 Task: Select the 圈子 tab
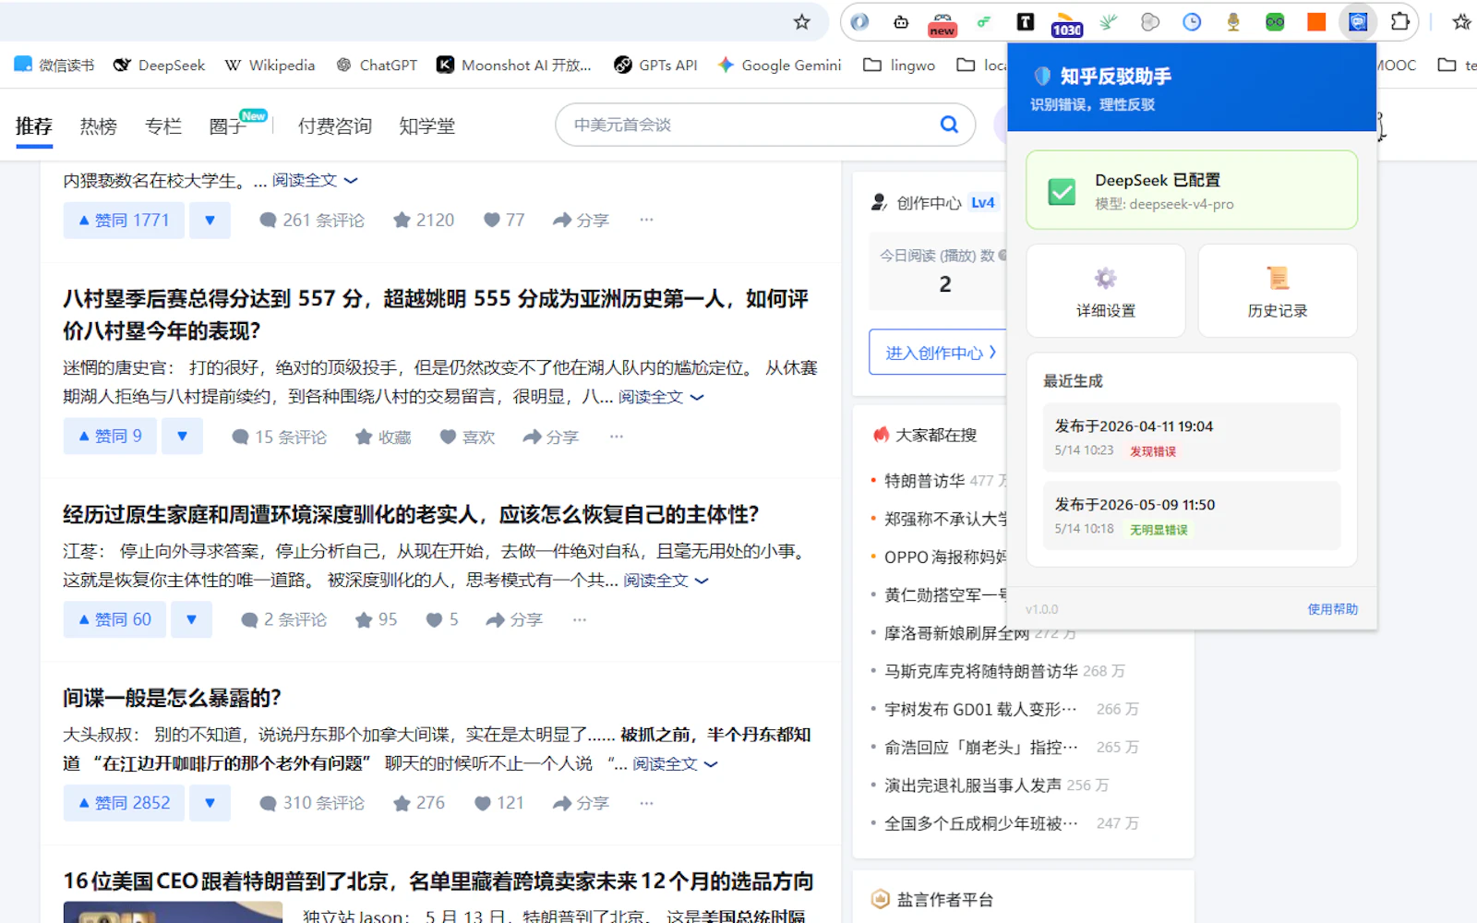click(x=228, y=126)
